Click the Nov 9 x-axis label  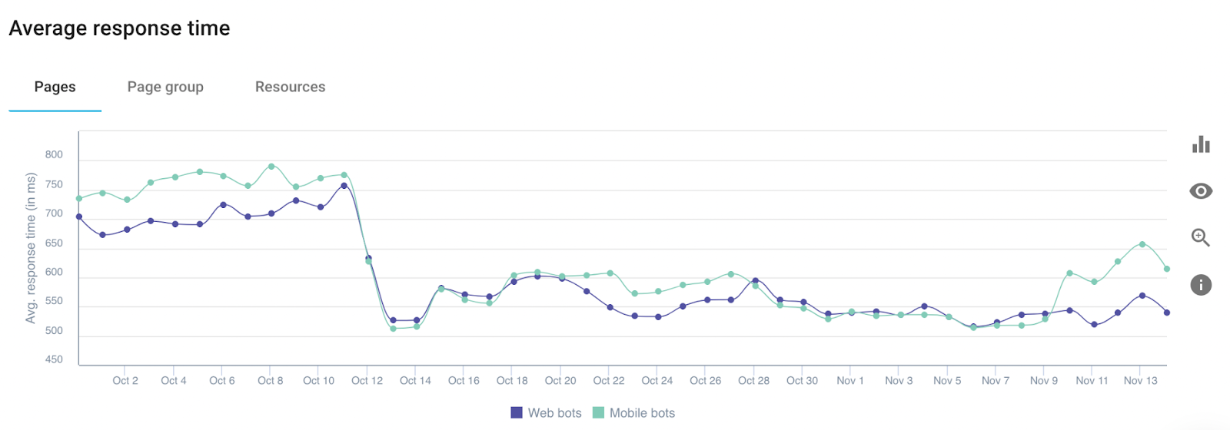click(1044, 381)
